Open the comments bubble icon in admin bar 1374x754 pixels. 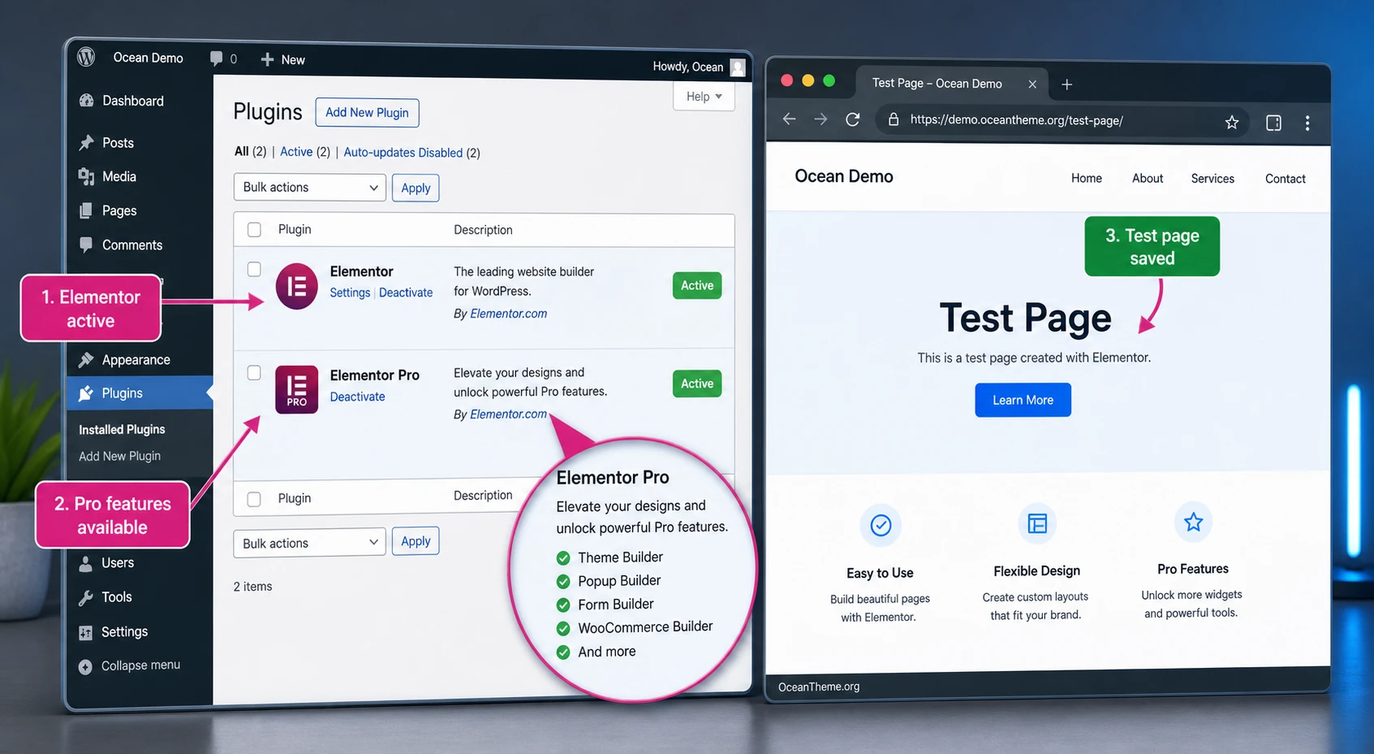coord(216,58)
